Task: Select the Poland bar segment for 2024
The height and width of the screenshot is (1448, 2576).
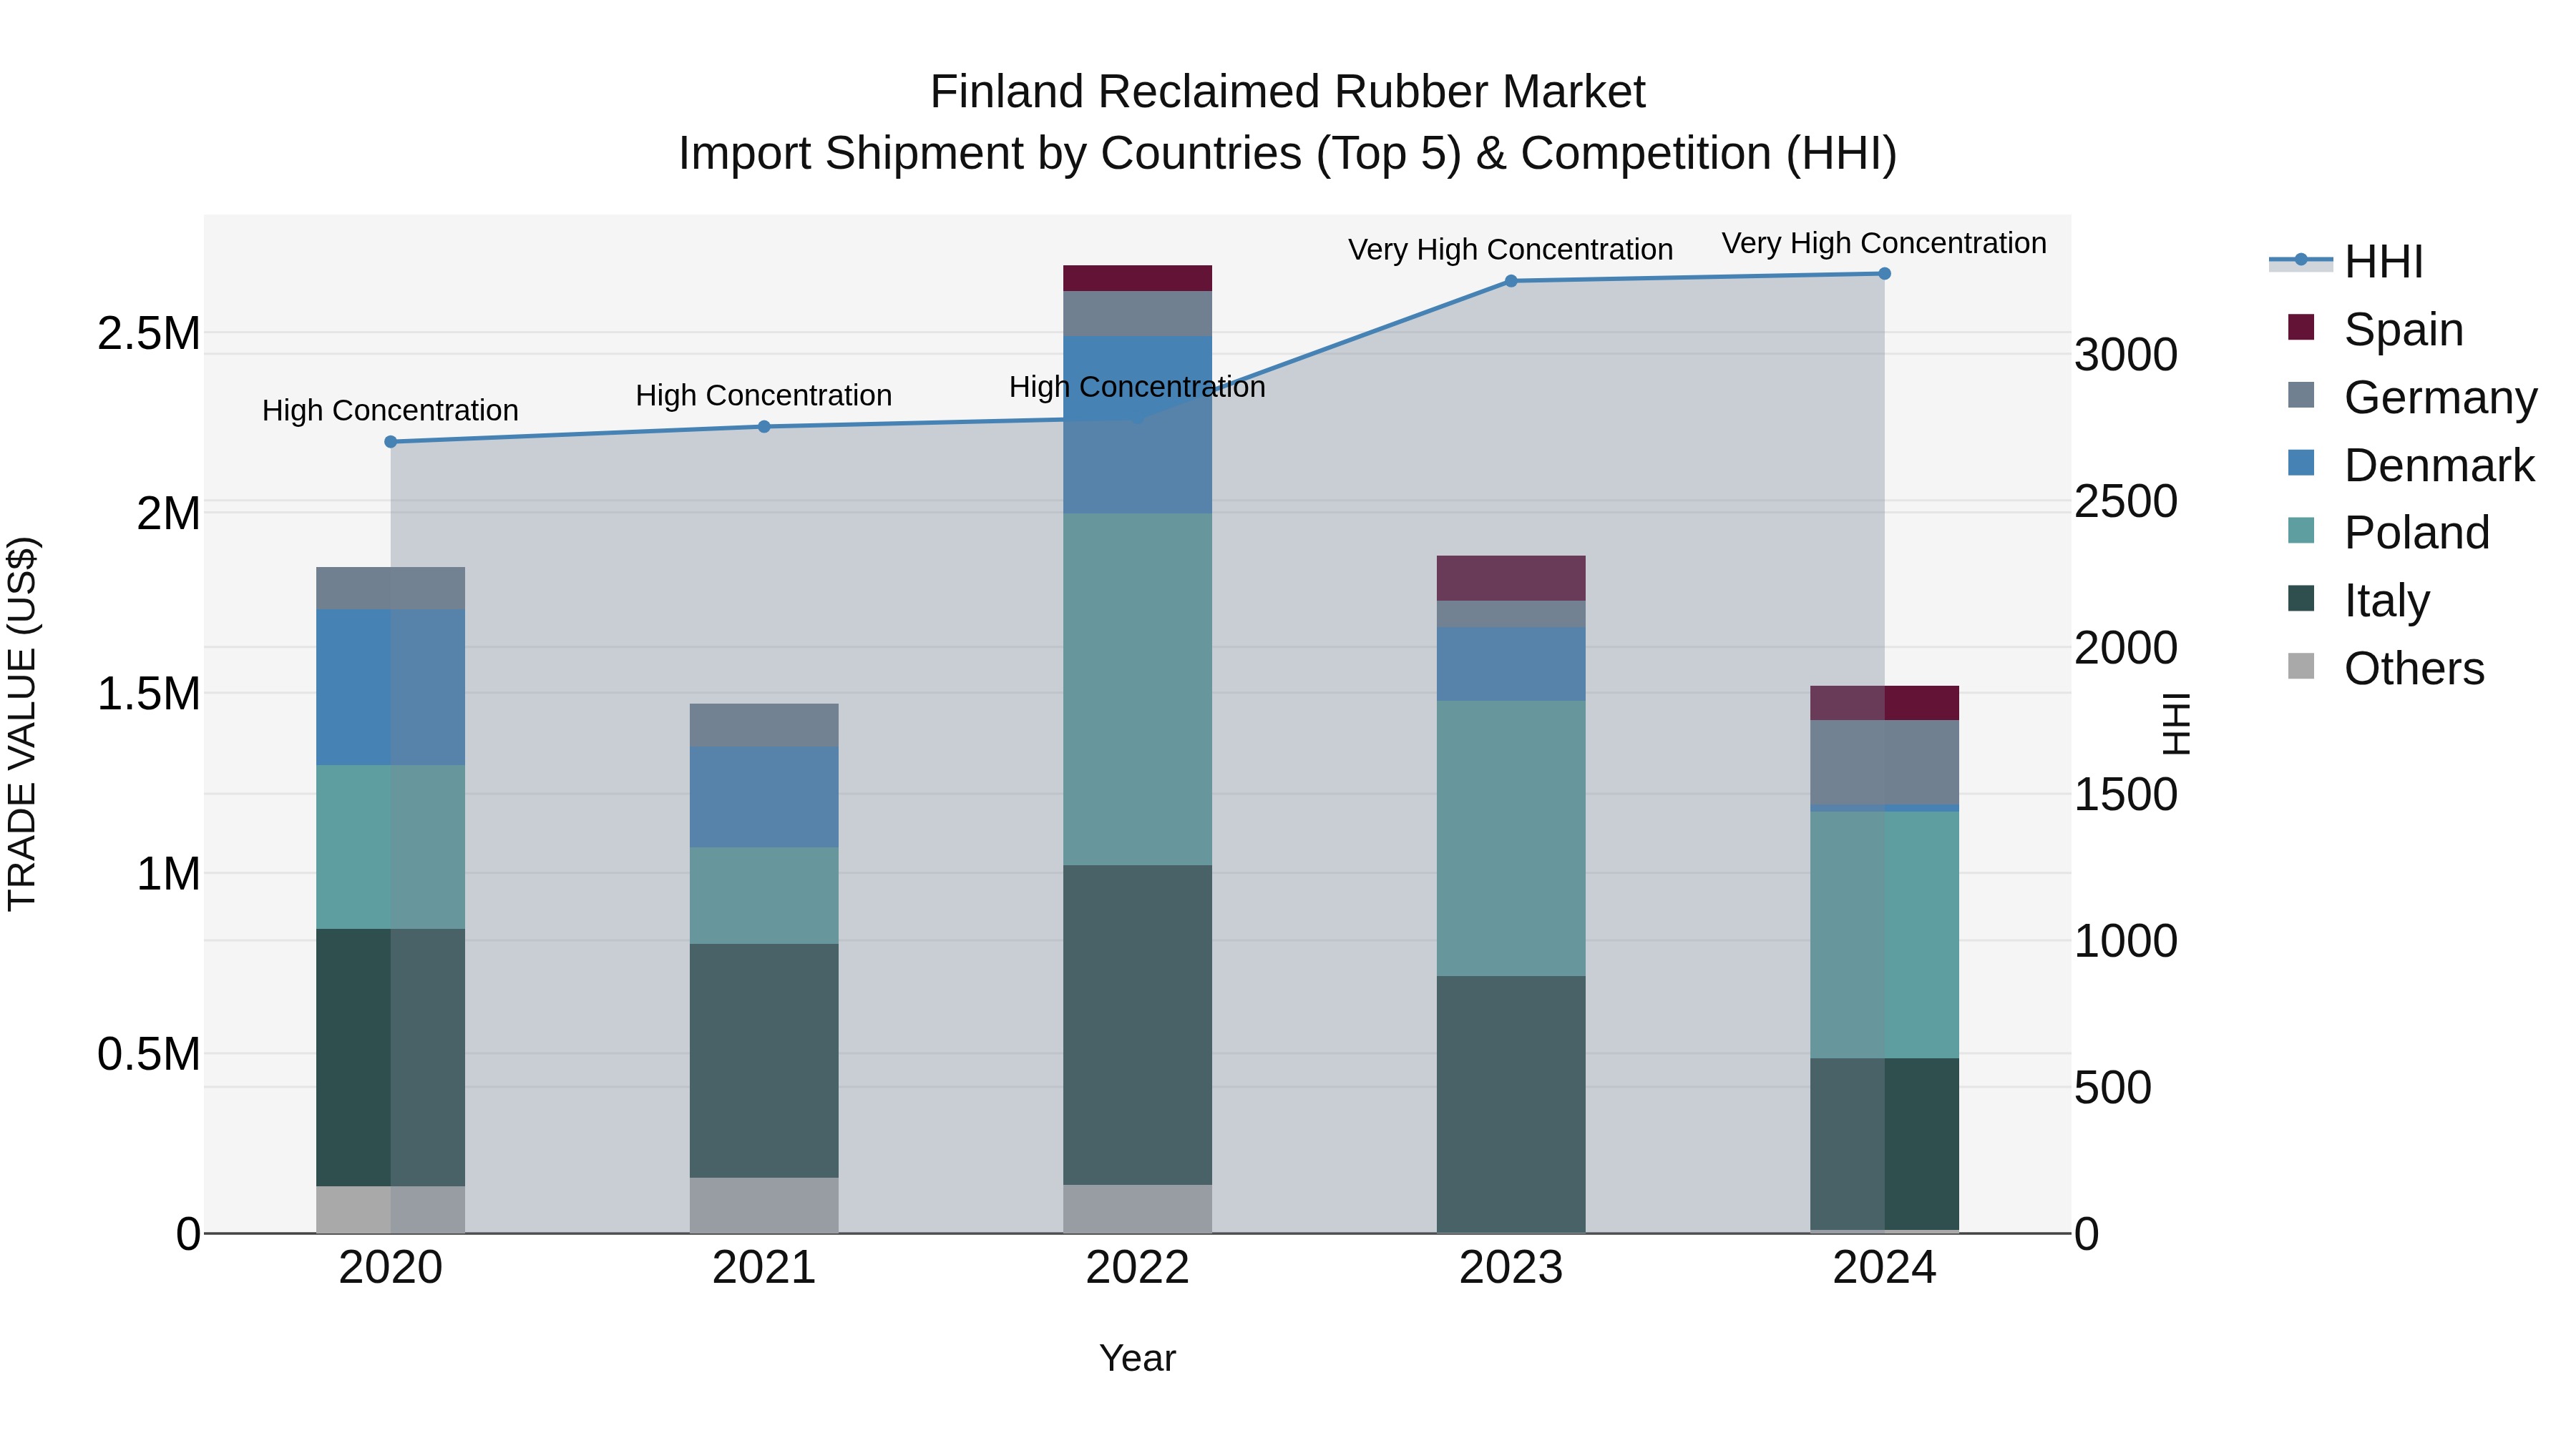Action: tap(1885, 935)
